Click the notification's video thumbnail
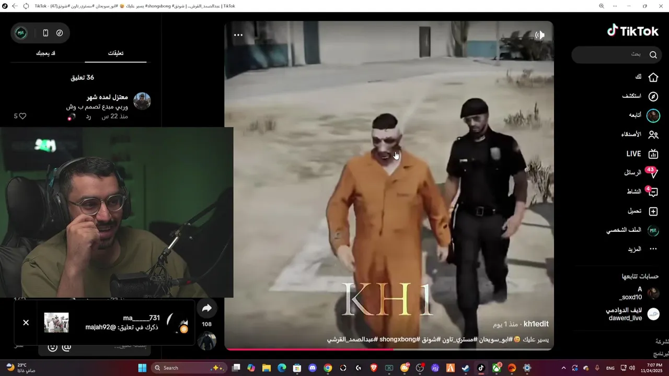Image resolution: width=669 pixels, height=376 pixels. point(56,323)
